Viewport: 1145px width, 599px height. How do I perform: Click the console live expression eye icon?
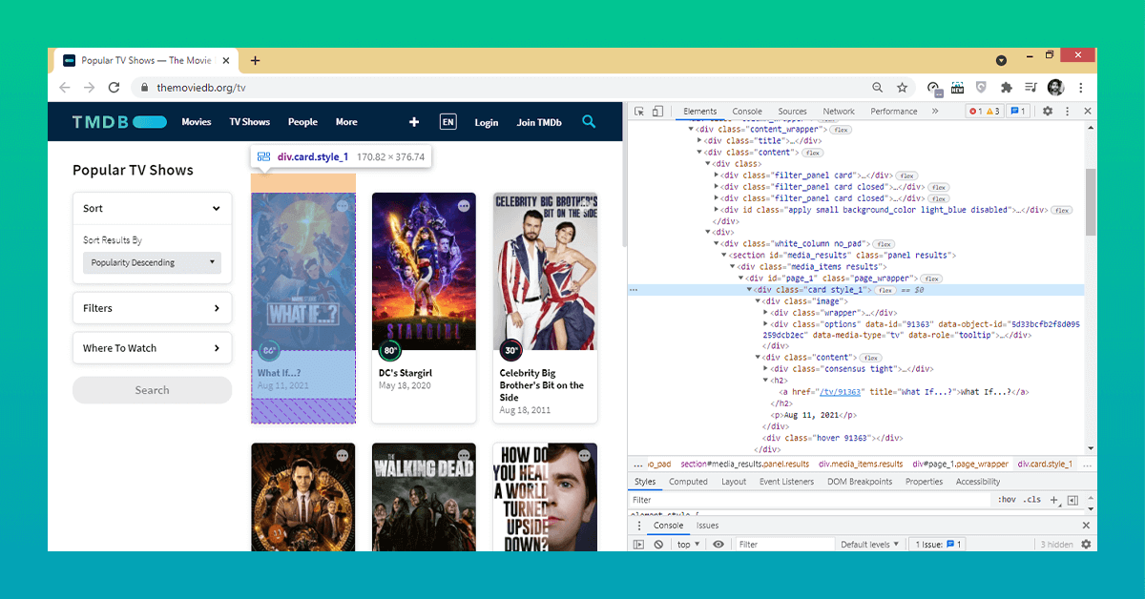pyautogui.click(x=718, y=545)
